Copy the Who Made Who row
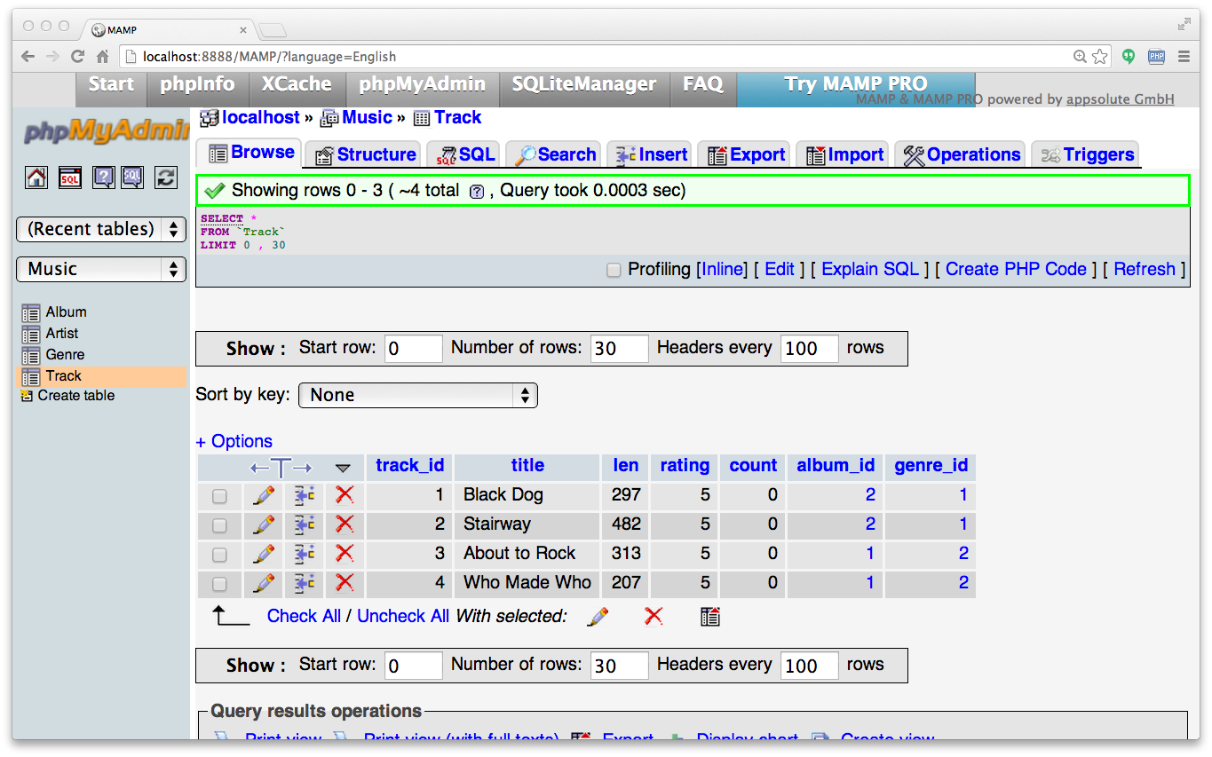 pyautogui.click(x=305, y=583)
